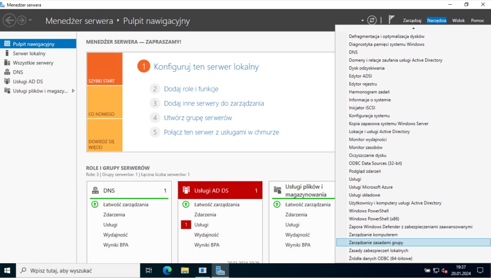This screenshot has width=491, height=278.
Task: Click the Usługi plików i magazynowania tile header
Action: coord(302,190)
